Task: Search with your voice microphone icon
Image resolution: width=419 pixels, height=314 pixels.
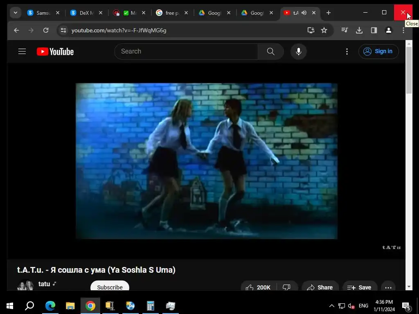Action: 298,51
